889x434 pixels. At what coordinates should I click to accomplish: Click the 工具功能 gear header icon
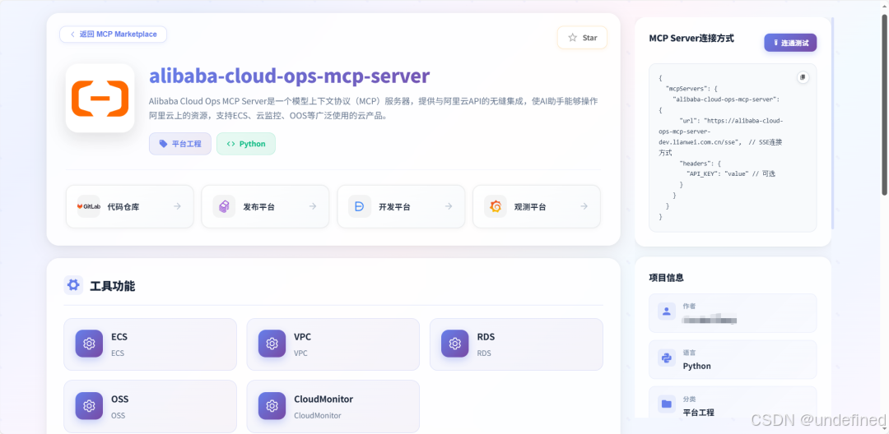click(x=73, y=285)
